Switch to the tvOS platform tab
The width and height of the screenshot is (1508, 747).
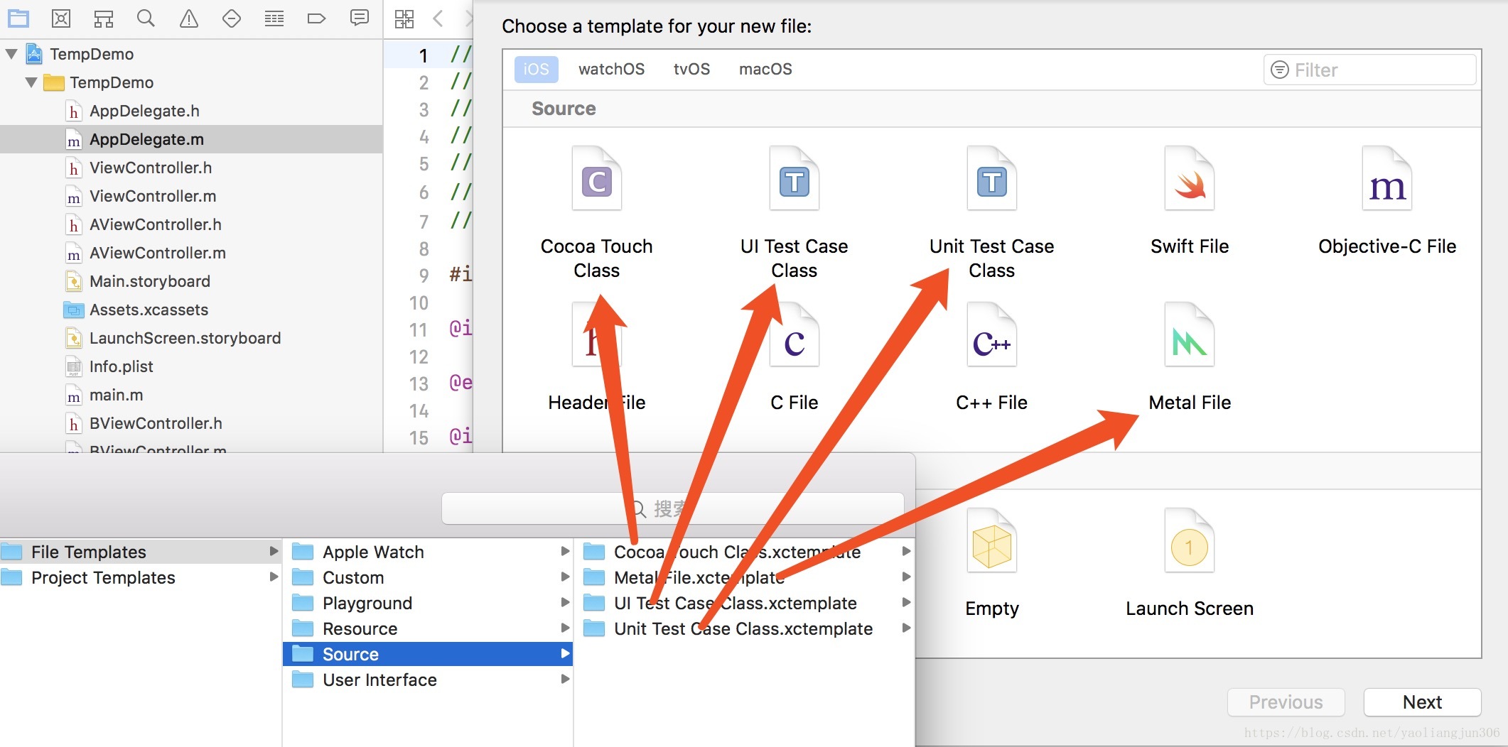pos(691,69)
